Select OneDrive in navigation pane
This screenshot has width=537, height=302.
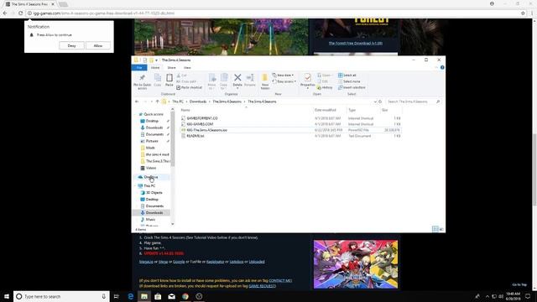tap(151, 177)
